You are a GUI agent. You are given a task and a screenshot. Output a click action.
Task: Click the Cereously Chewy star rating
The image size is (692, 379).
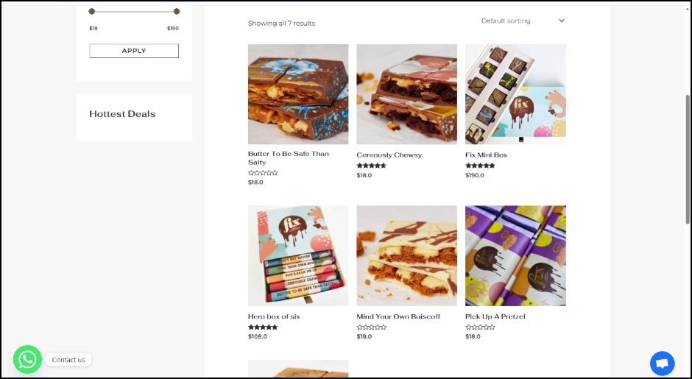click(372, 166)
